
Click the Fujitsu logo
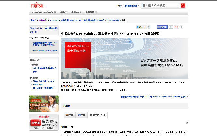[x=37, y=6]
